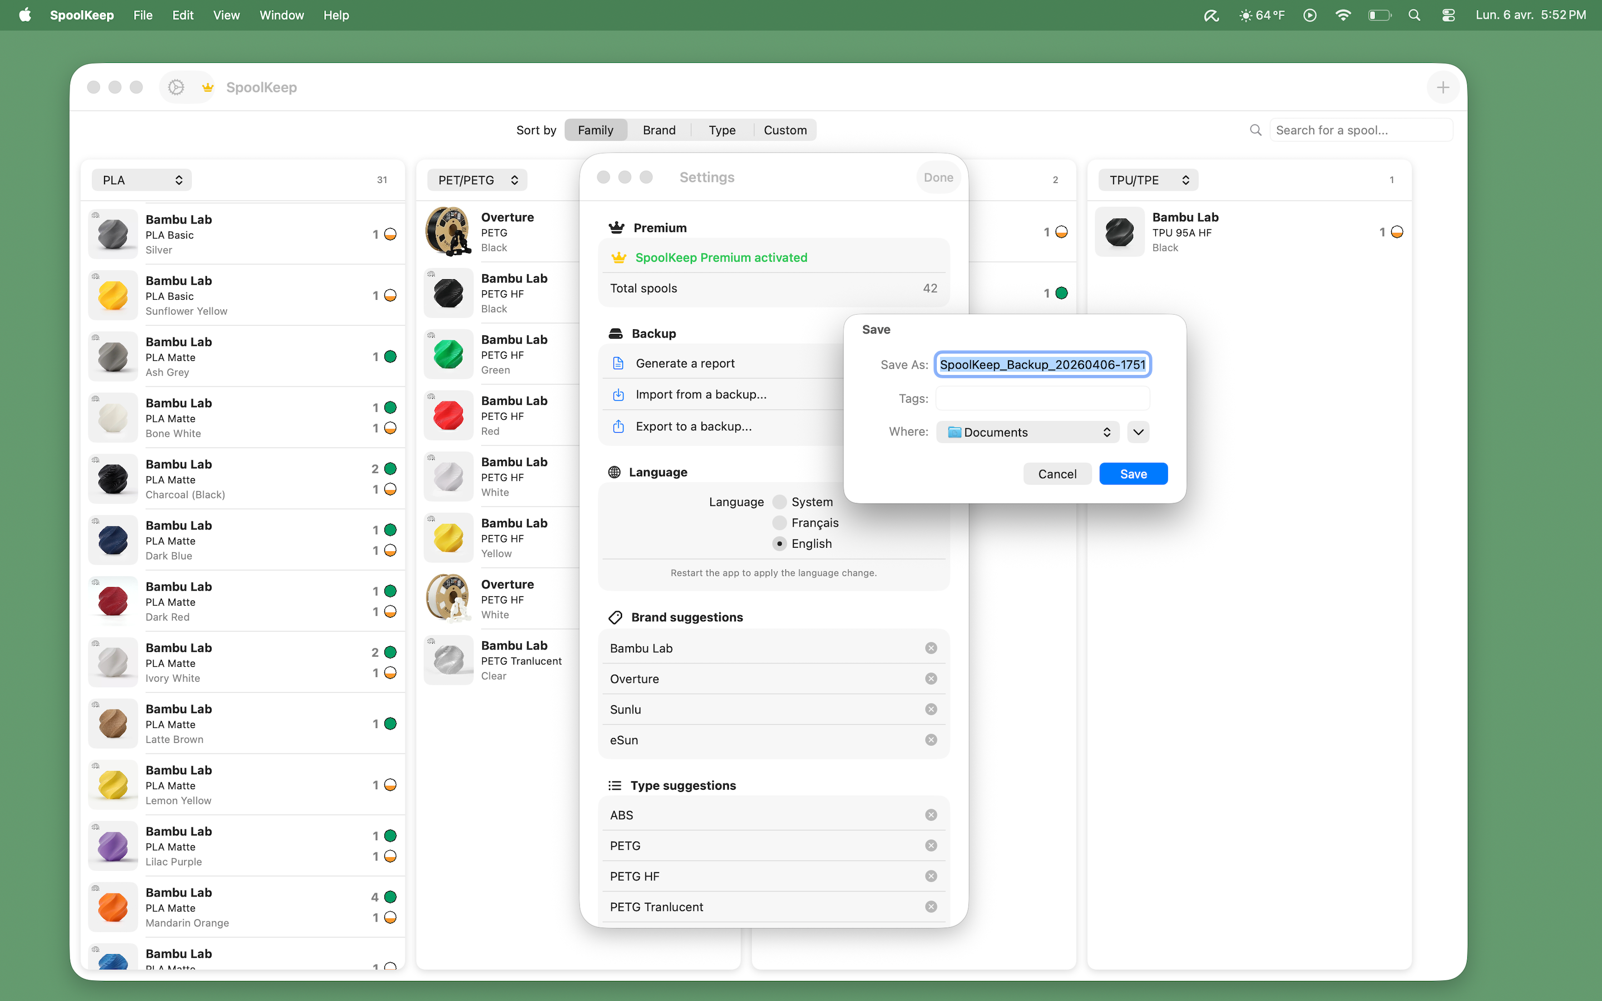
Task: Sort spools by Custom
Action: tap(785, 130)
